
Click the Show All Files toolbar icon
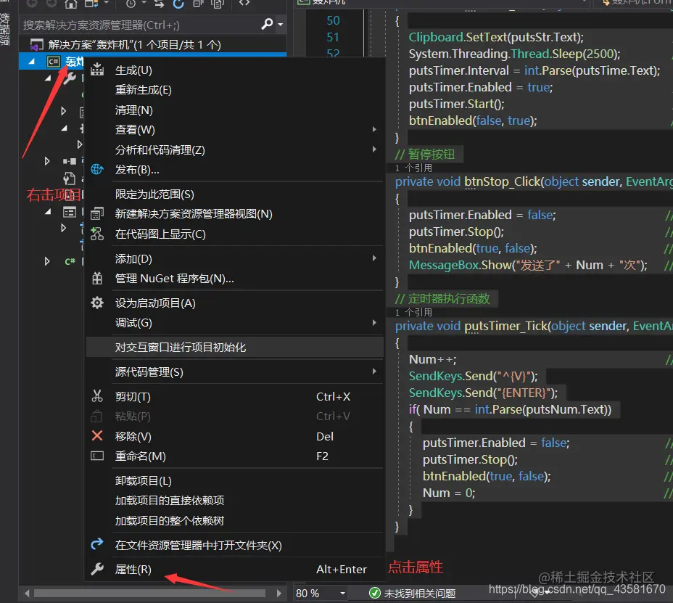[218, 4]
